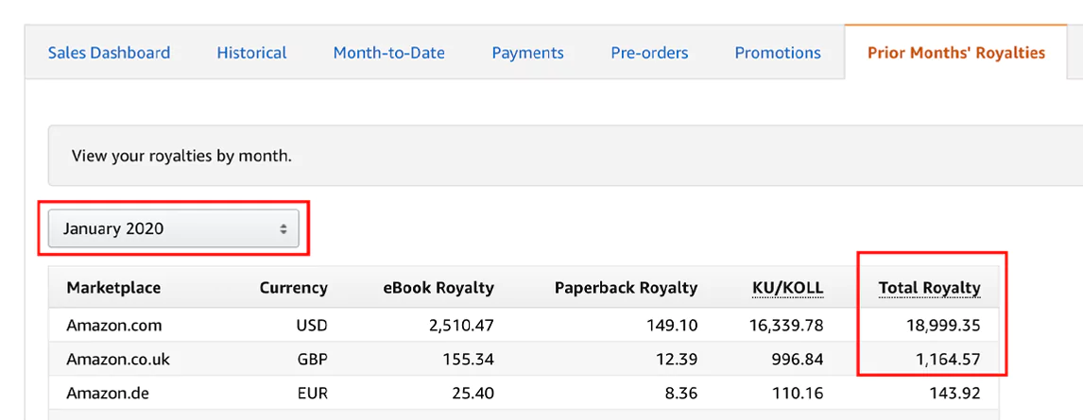Click the Marketplace column header

click(114, 288)
